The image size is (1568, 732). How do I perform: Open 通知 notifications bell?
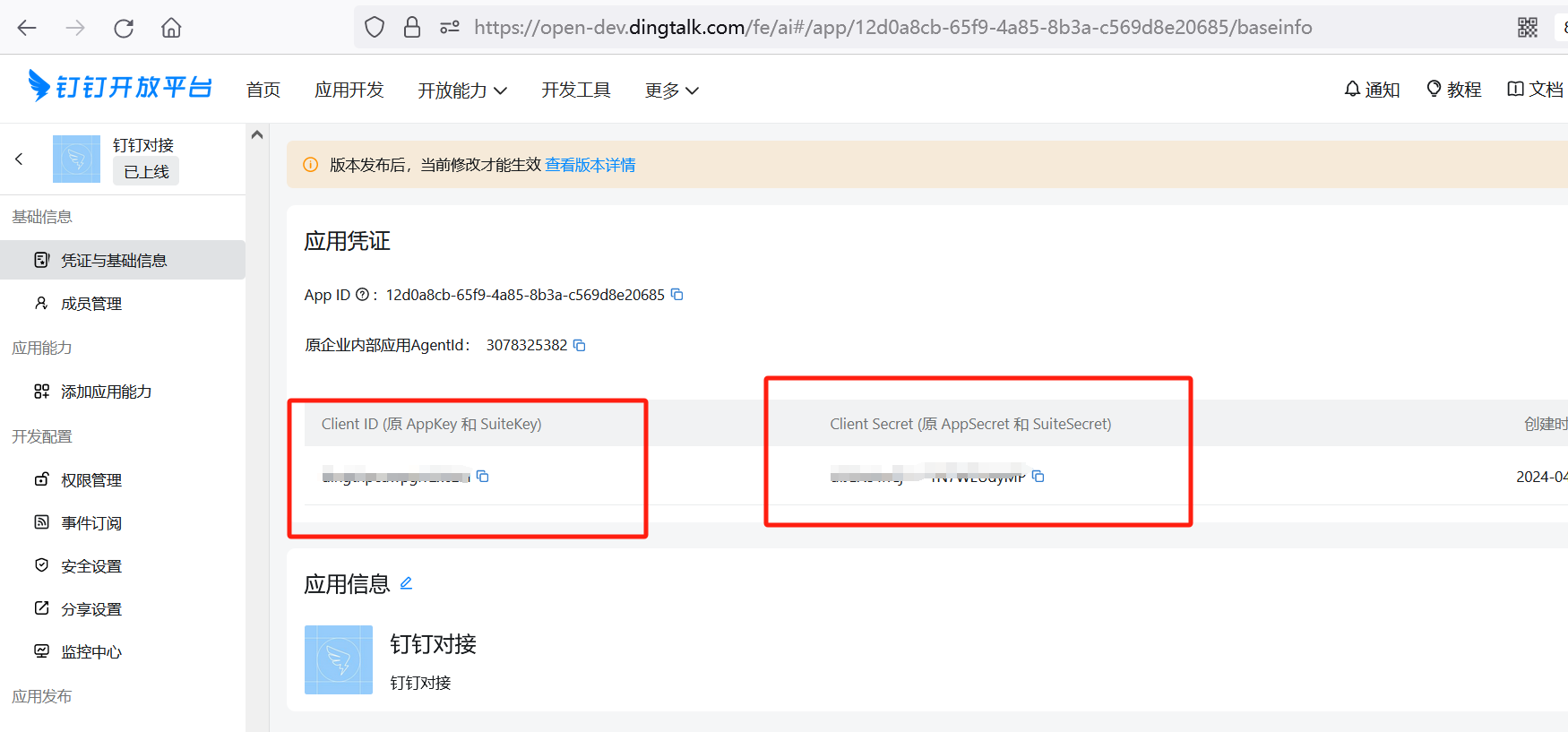click(1372, 90)
